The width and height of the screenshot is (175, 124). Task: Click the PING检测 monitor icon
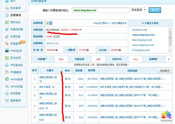pyautogui.click(x=7, y=51)
